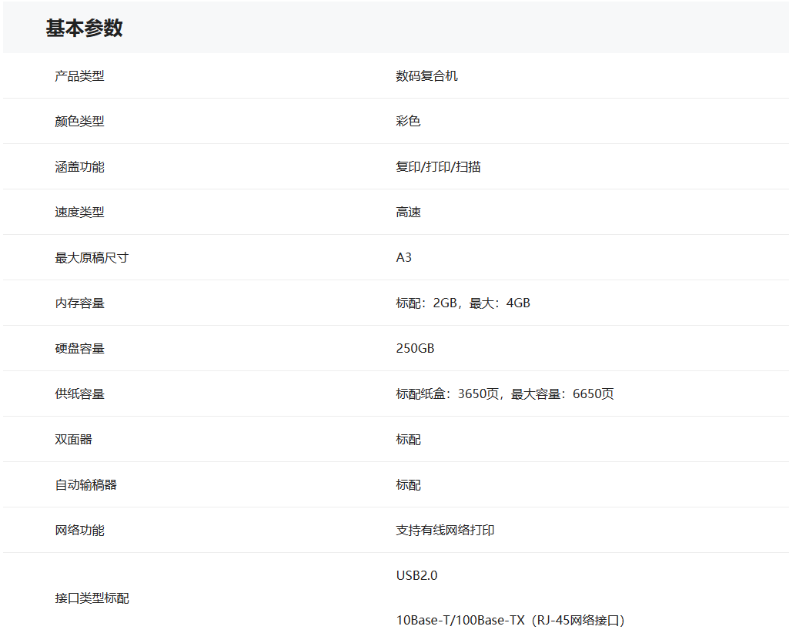Click the A3 size value
The width and height of the screenshot is (789, 633).
coord(403,257)
